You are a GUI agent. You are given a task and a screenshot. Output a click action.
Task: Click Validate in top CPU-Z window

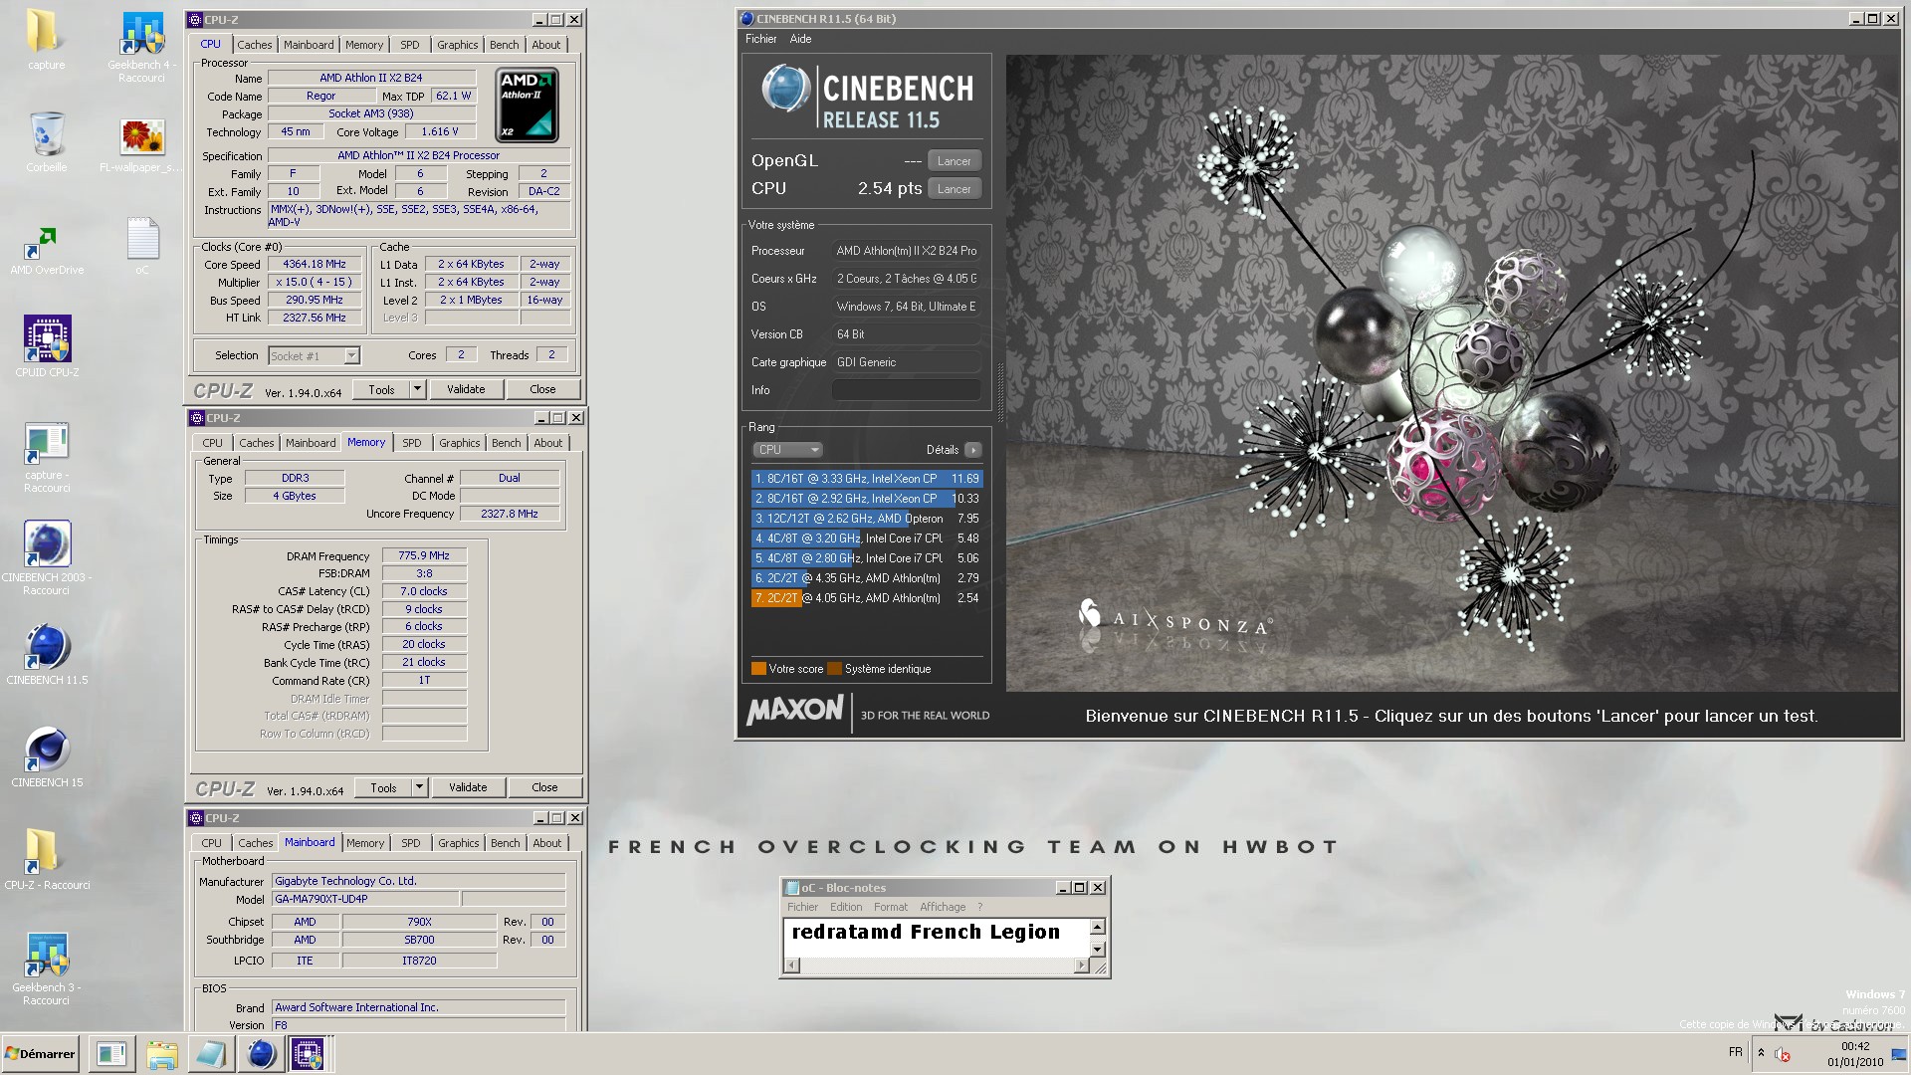click(466, 389)
